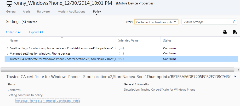
Task: Click the mobile device monitor icon
Action: click(x=9, y=4)
